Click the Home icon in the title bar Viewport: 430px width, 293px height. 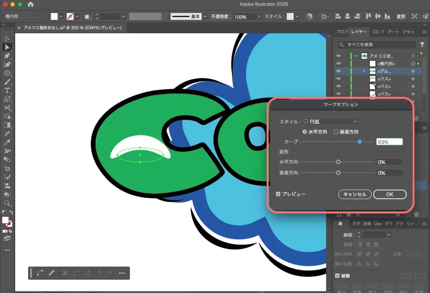click(31, 5)
